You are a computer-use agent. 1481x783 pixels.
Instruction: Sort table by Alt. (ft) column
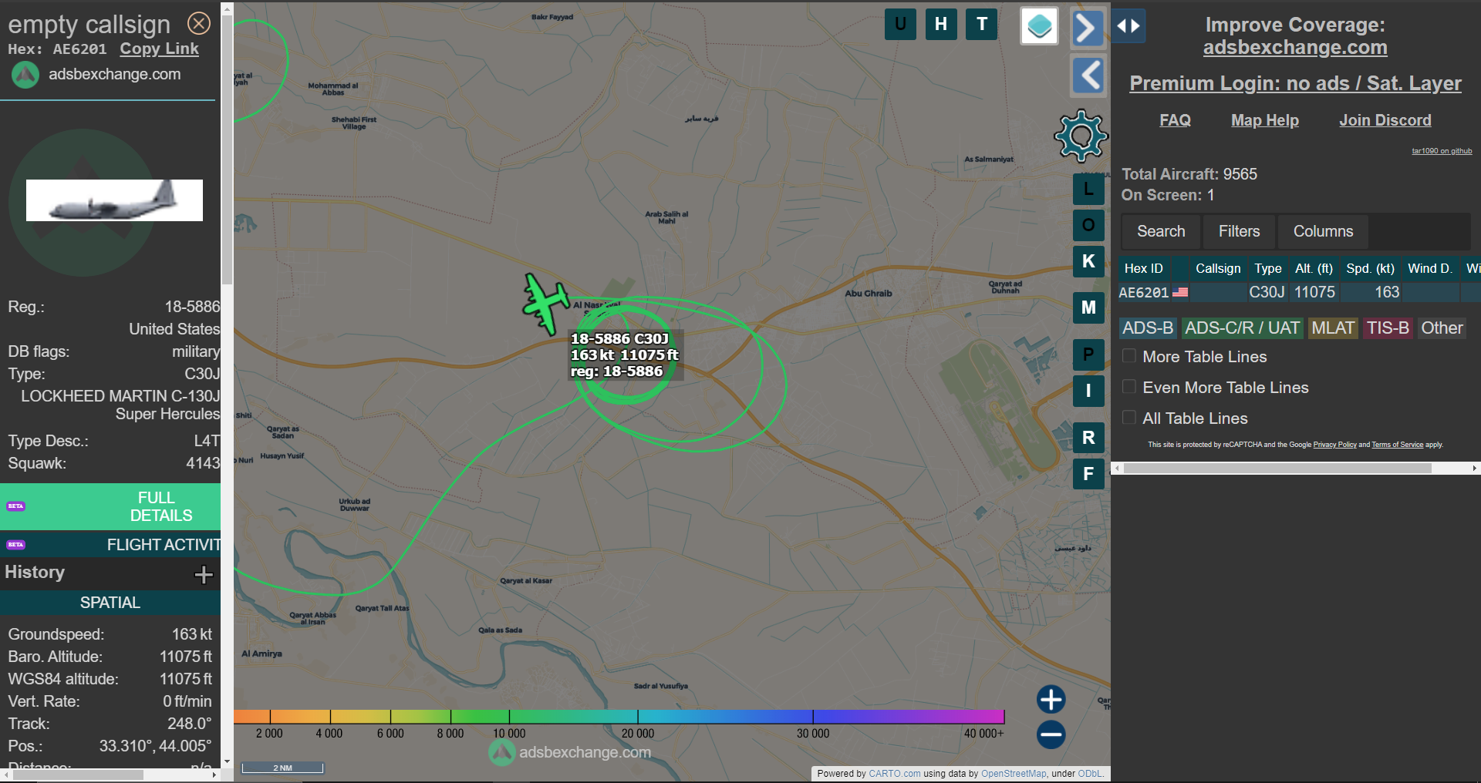1314,268
